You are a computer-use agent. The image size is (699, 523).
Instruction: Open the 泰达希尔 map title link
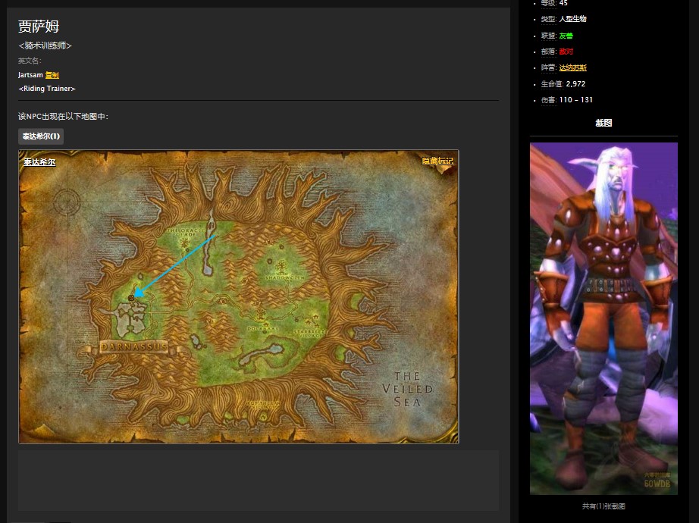click(x=39, y=162)
